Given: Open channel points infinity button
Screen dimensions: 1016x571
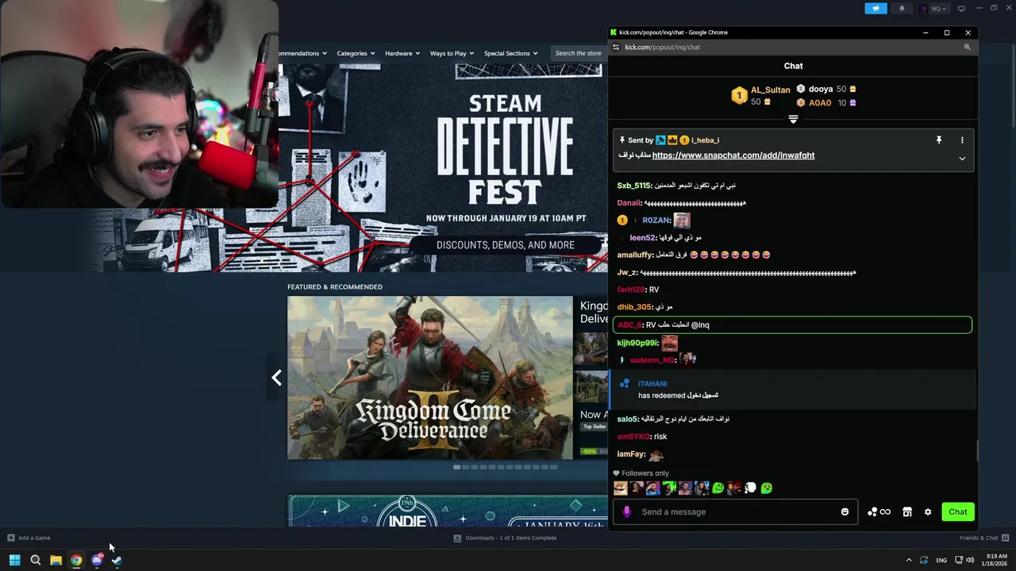Looking at the screenshot, I should 879,512.
